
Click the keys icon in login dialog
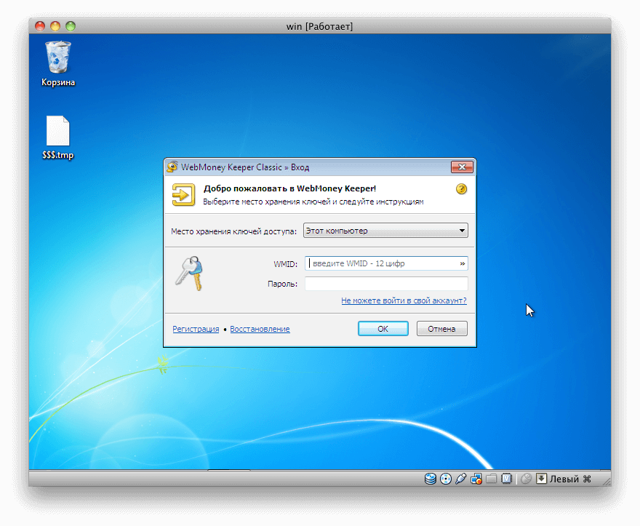189,274
